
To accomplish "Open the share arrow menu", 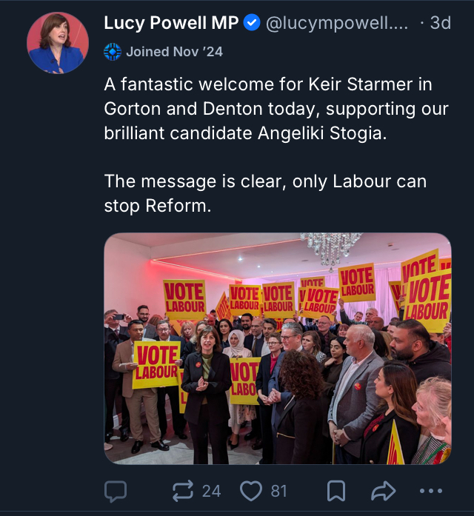I will tap(382, 491).
